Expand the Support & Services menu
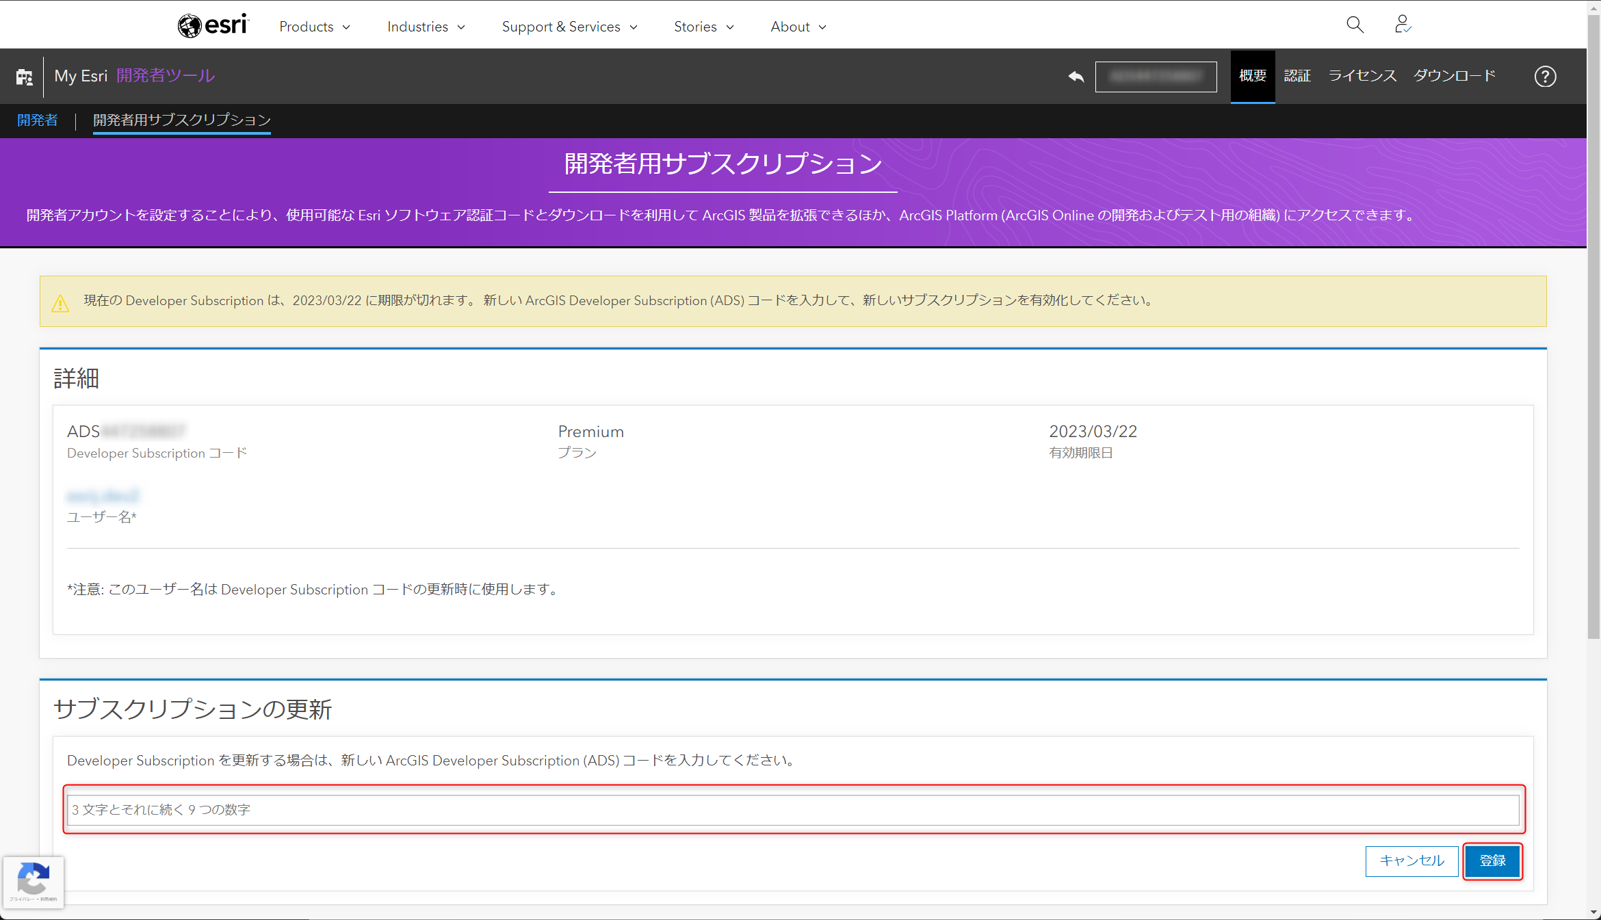This screenshot has height=920, width=1601. click(x=570, y=27)
